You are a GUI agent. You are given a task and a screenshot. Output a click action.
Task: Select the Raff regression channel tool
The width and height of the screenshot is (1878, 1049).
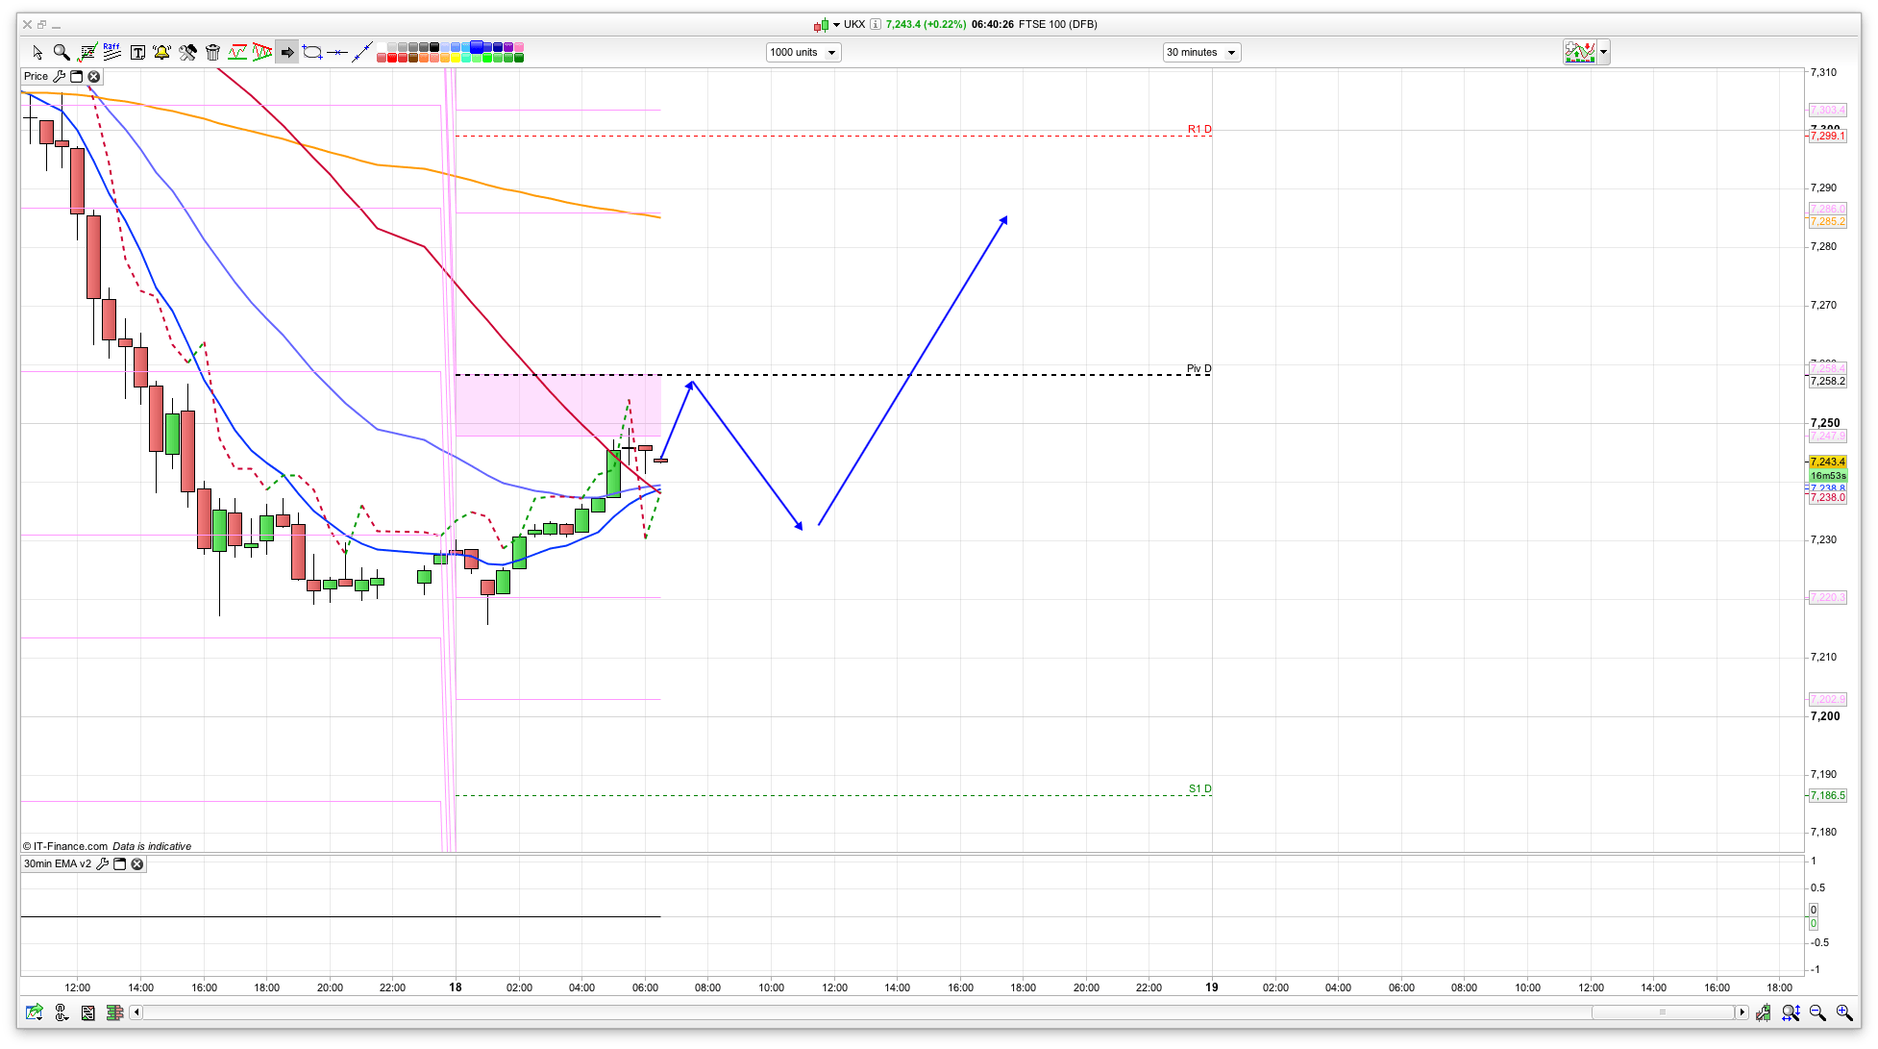(111, 53)
